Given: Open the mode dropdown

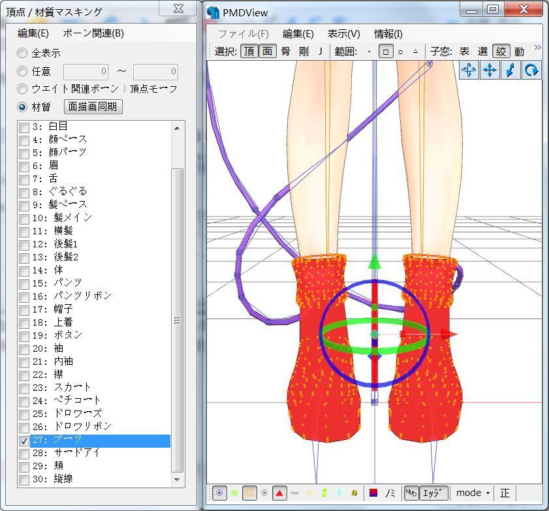Looking at the screenshot, I should (473, 493).
